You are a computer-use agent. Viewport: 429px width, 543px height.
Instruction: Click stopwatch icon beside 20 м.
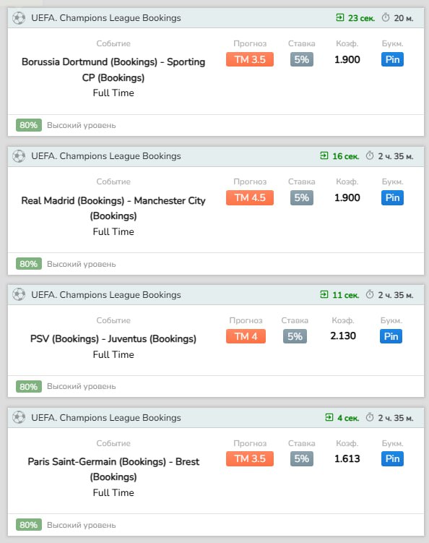pos(386,17)
